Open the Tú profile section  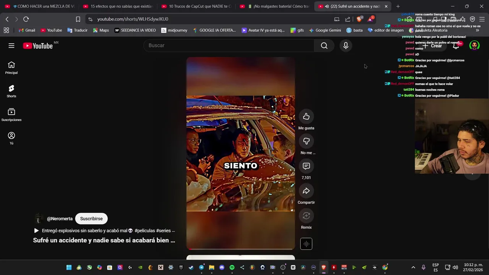pos(11,138)
